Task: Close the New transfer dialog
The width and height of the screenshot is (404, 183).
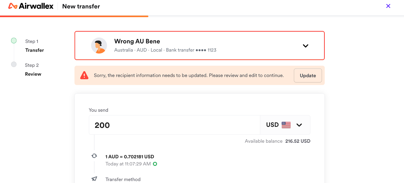Action: coord(388,6)
